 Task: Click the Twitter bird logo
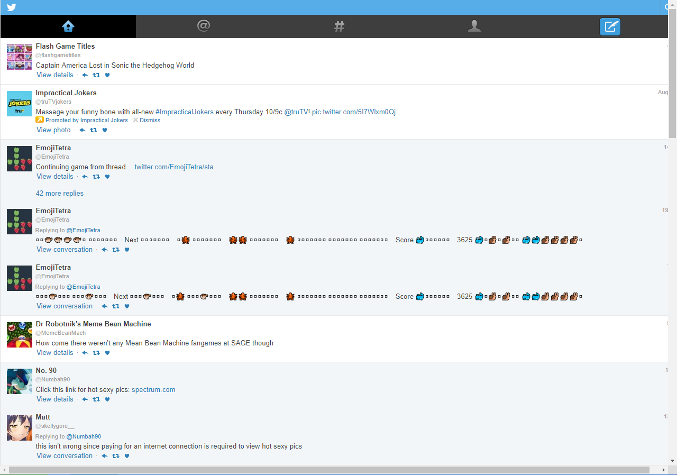(11, 7)
